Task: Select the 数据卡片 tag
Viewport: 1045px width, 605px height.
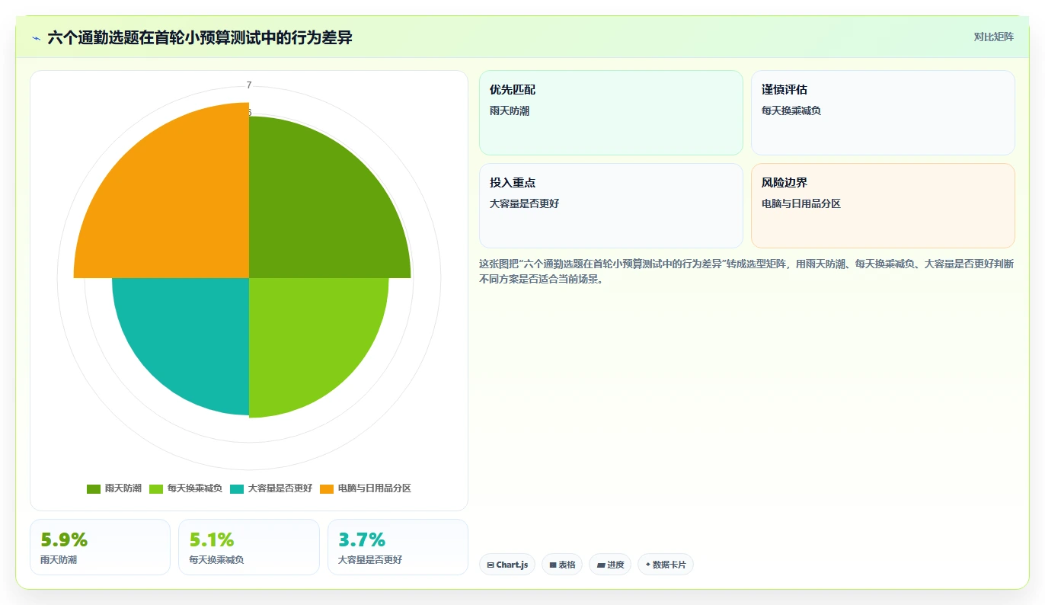Action: click(666, 565)
